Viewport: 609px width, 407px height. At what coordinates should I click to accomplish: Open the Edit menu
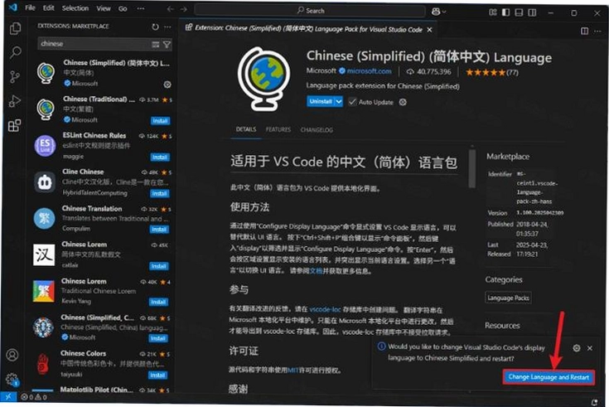pos(49,7)
